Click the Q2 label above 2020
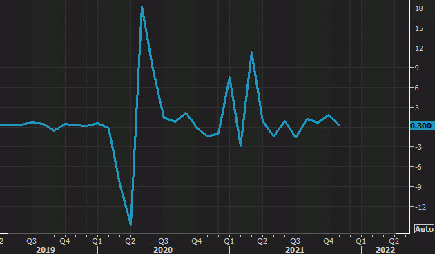Image resolution: width=435 pixels, height=254 pixels. click(x=130, y=241)
